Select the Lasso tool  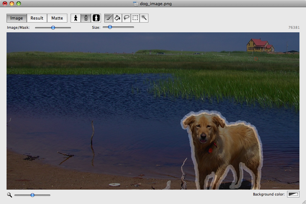point(127,18)
